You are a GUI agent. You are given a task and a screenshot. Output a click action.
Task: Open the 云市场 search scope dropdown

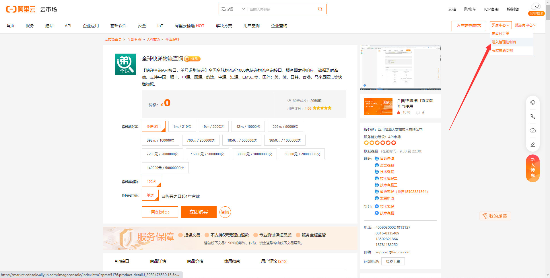pyautogui.click(x=233, y=9)
